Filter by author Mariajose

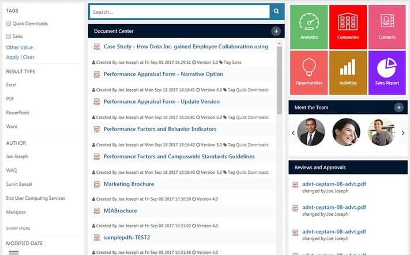[16, 212]
